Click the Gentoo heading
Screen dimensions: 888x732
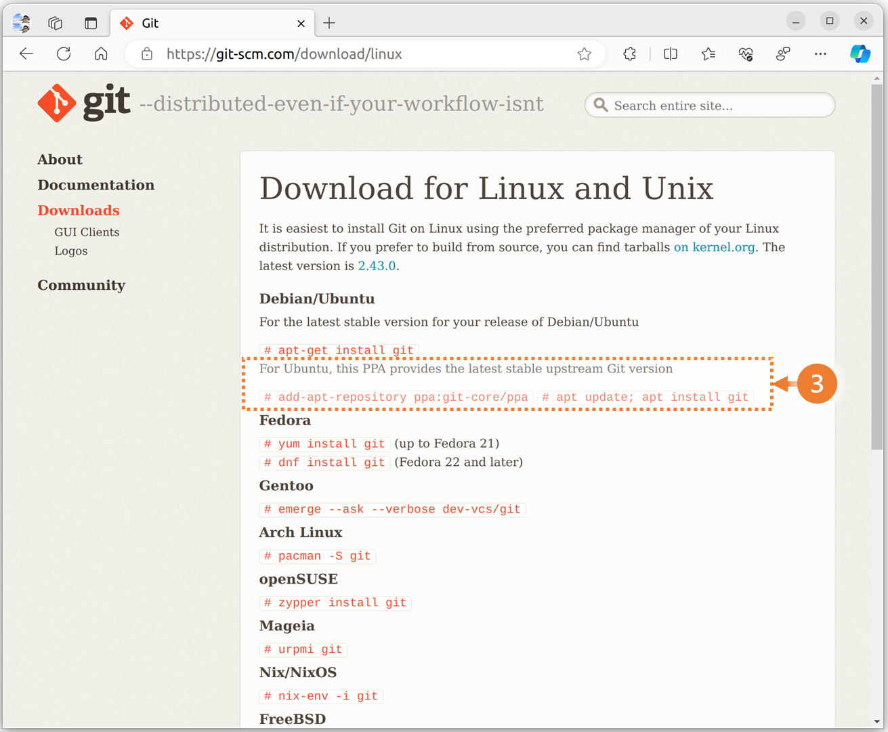click(x=287, y=486)
